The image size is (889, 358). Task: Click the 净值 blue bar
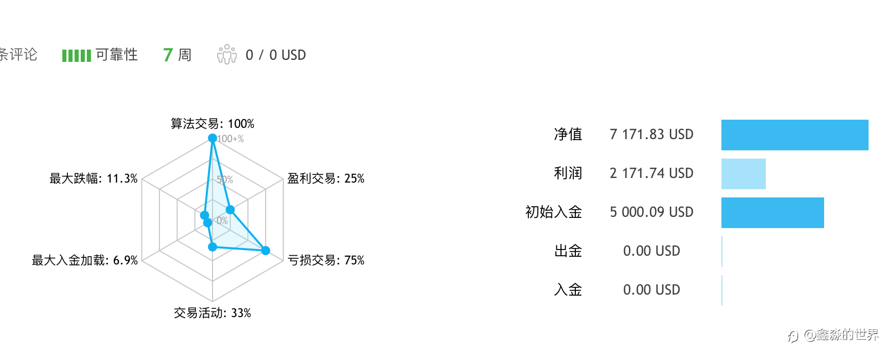click(794, 135)
